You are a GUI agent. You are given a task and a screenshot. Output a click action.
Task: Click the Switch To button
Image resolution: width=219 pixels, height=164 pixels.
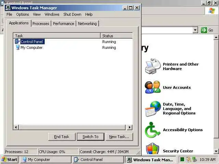point(90,137)
